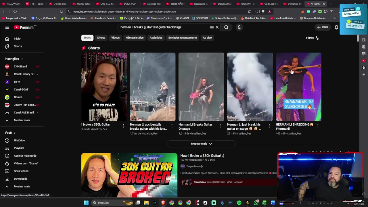Screen dimensions: 368x207
Task: Open Brave browser icon in the taskbar
Action: pos(163,203)
